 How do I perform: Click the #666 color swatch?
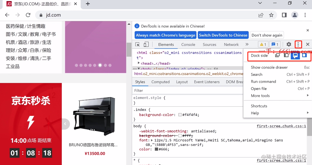tap(156, 149)
